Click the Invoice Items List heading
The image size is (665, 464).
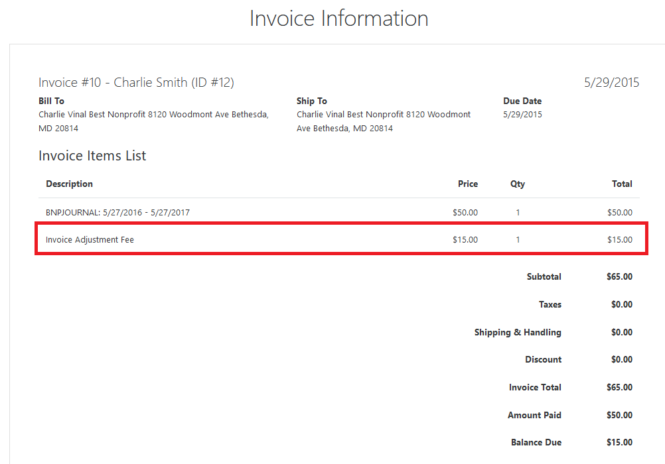[92, 156]
